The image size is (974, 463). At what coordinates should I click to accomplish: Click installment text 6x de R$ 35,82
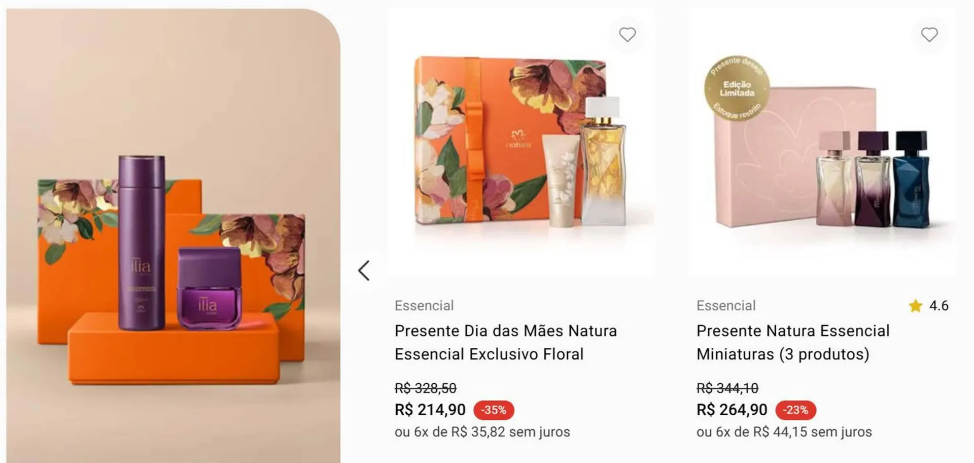pyautogui.click(x=482, y=432)
